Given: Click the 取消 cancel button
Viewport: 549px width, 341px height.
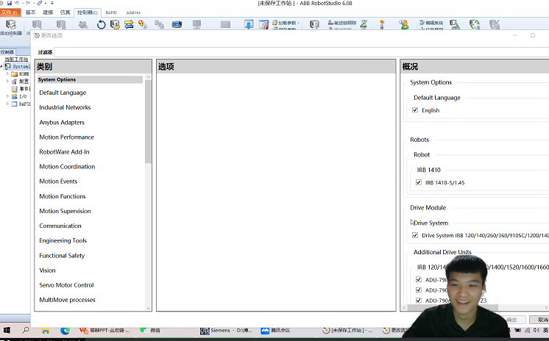Looking at the screenshot, I should click(541, 320).
